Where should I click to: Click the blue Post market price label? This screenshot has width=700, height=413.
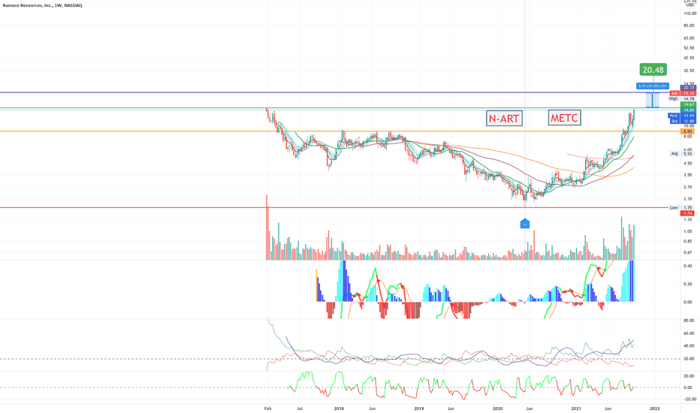point(682,116)
